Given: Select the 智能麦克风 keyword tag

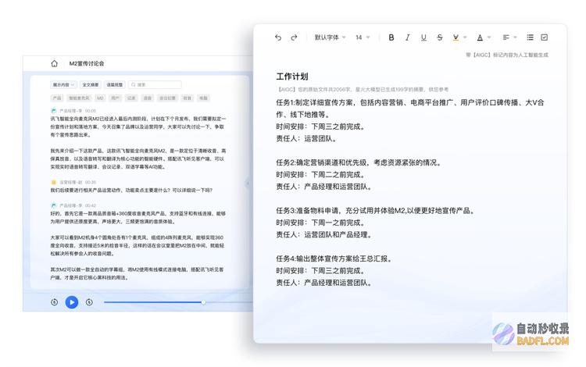Looking at the screenshot, I should pyautogui.click(x=79, y=98).
